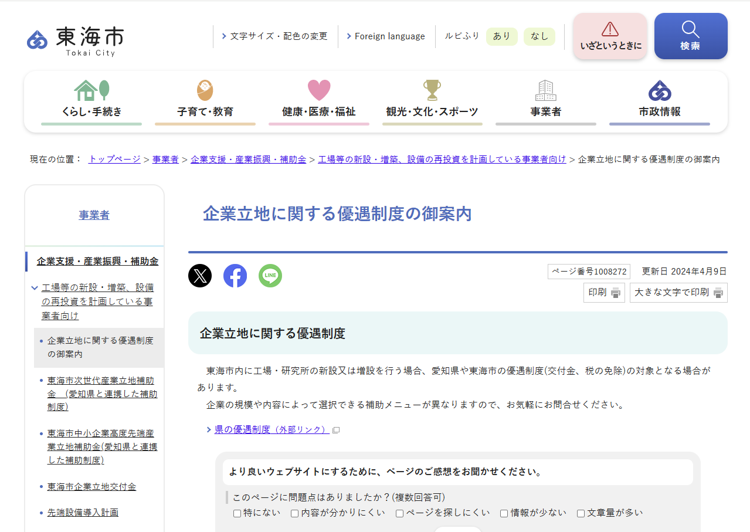750x532 pixels.
Task: Click the heart icon for 健康・医療・福祉
Action: click(319, 90)
